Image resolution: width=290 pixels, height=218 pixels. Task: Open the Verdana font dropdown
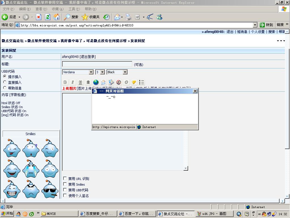coord(91,72)
